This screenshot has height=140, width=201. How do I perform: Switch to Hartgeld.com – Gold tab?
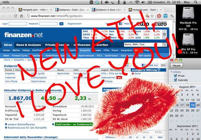tap(145, 10)
